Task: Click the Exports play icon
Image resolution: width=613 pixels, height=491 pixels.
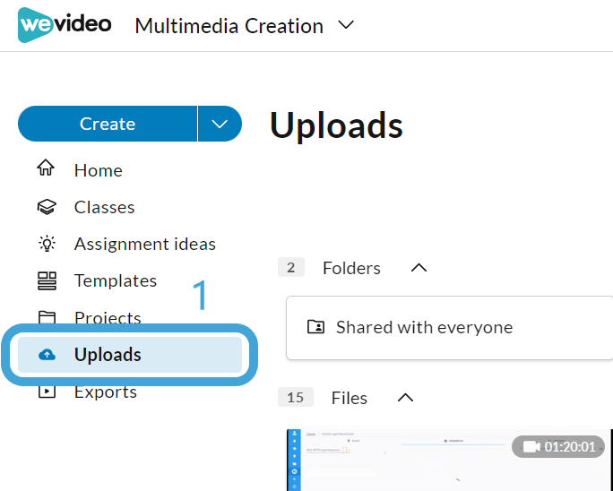Action: (47, 392)
